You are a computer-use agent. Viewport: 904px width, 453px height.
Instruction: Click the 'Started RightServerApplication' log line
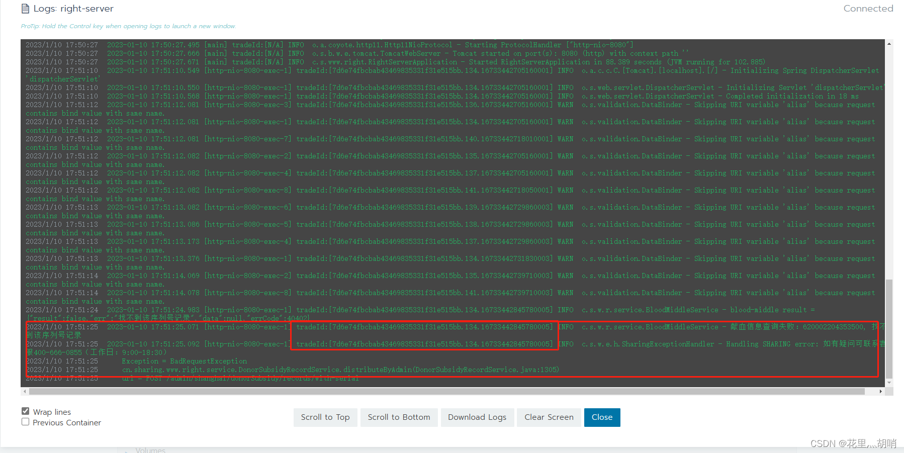tap(395, 62)
